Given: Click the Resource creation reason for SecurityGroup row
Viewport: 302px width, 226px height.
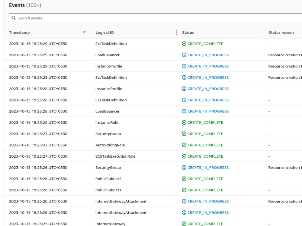Looking at the screenshot, I should point(285,168).
